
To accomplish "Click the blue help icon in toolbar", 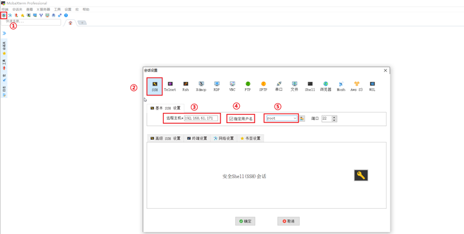I will [66, 15].
